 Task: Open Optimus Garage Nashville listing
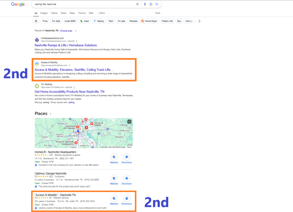pyautogui.click(x=50, y=173)
